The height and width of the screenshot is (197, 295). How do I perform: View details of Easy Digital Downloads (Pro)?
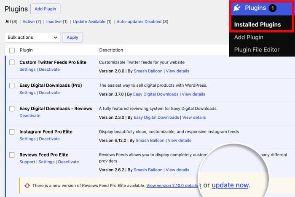pos(193,94)
